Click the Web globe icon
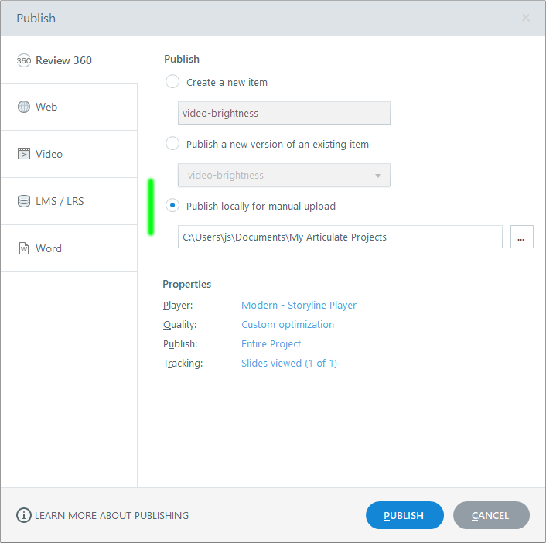This screenshot has width=546, height=543. (x=24, y=107)
